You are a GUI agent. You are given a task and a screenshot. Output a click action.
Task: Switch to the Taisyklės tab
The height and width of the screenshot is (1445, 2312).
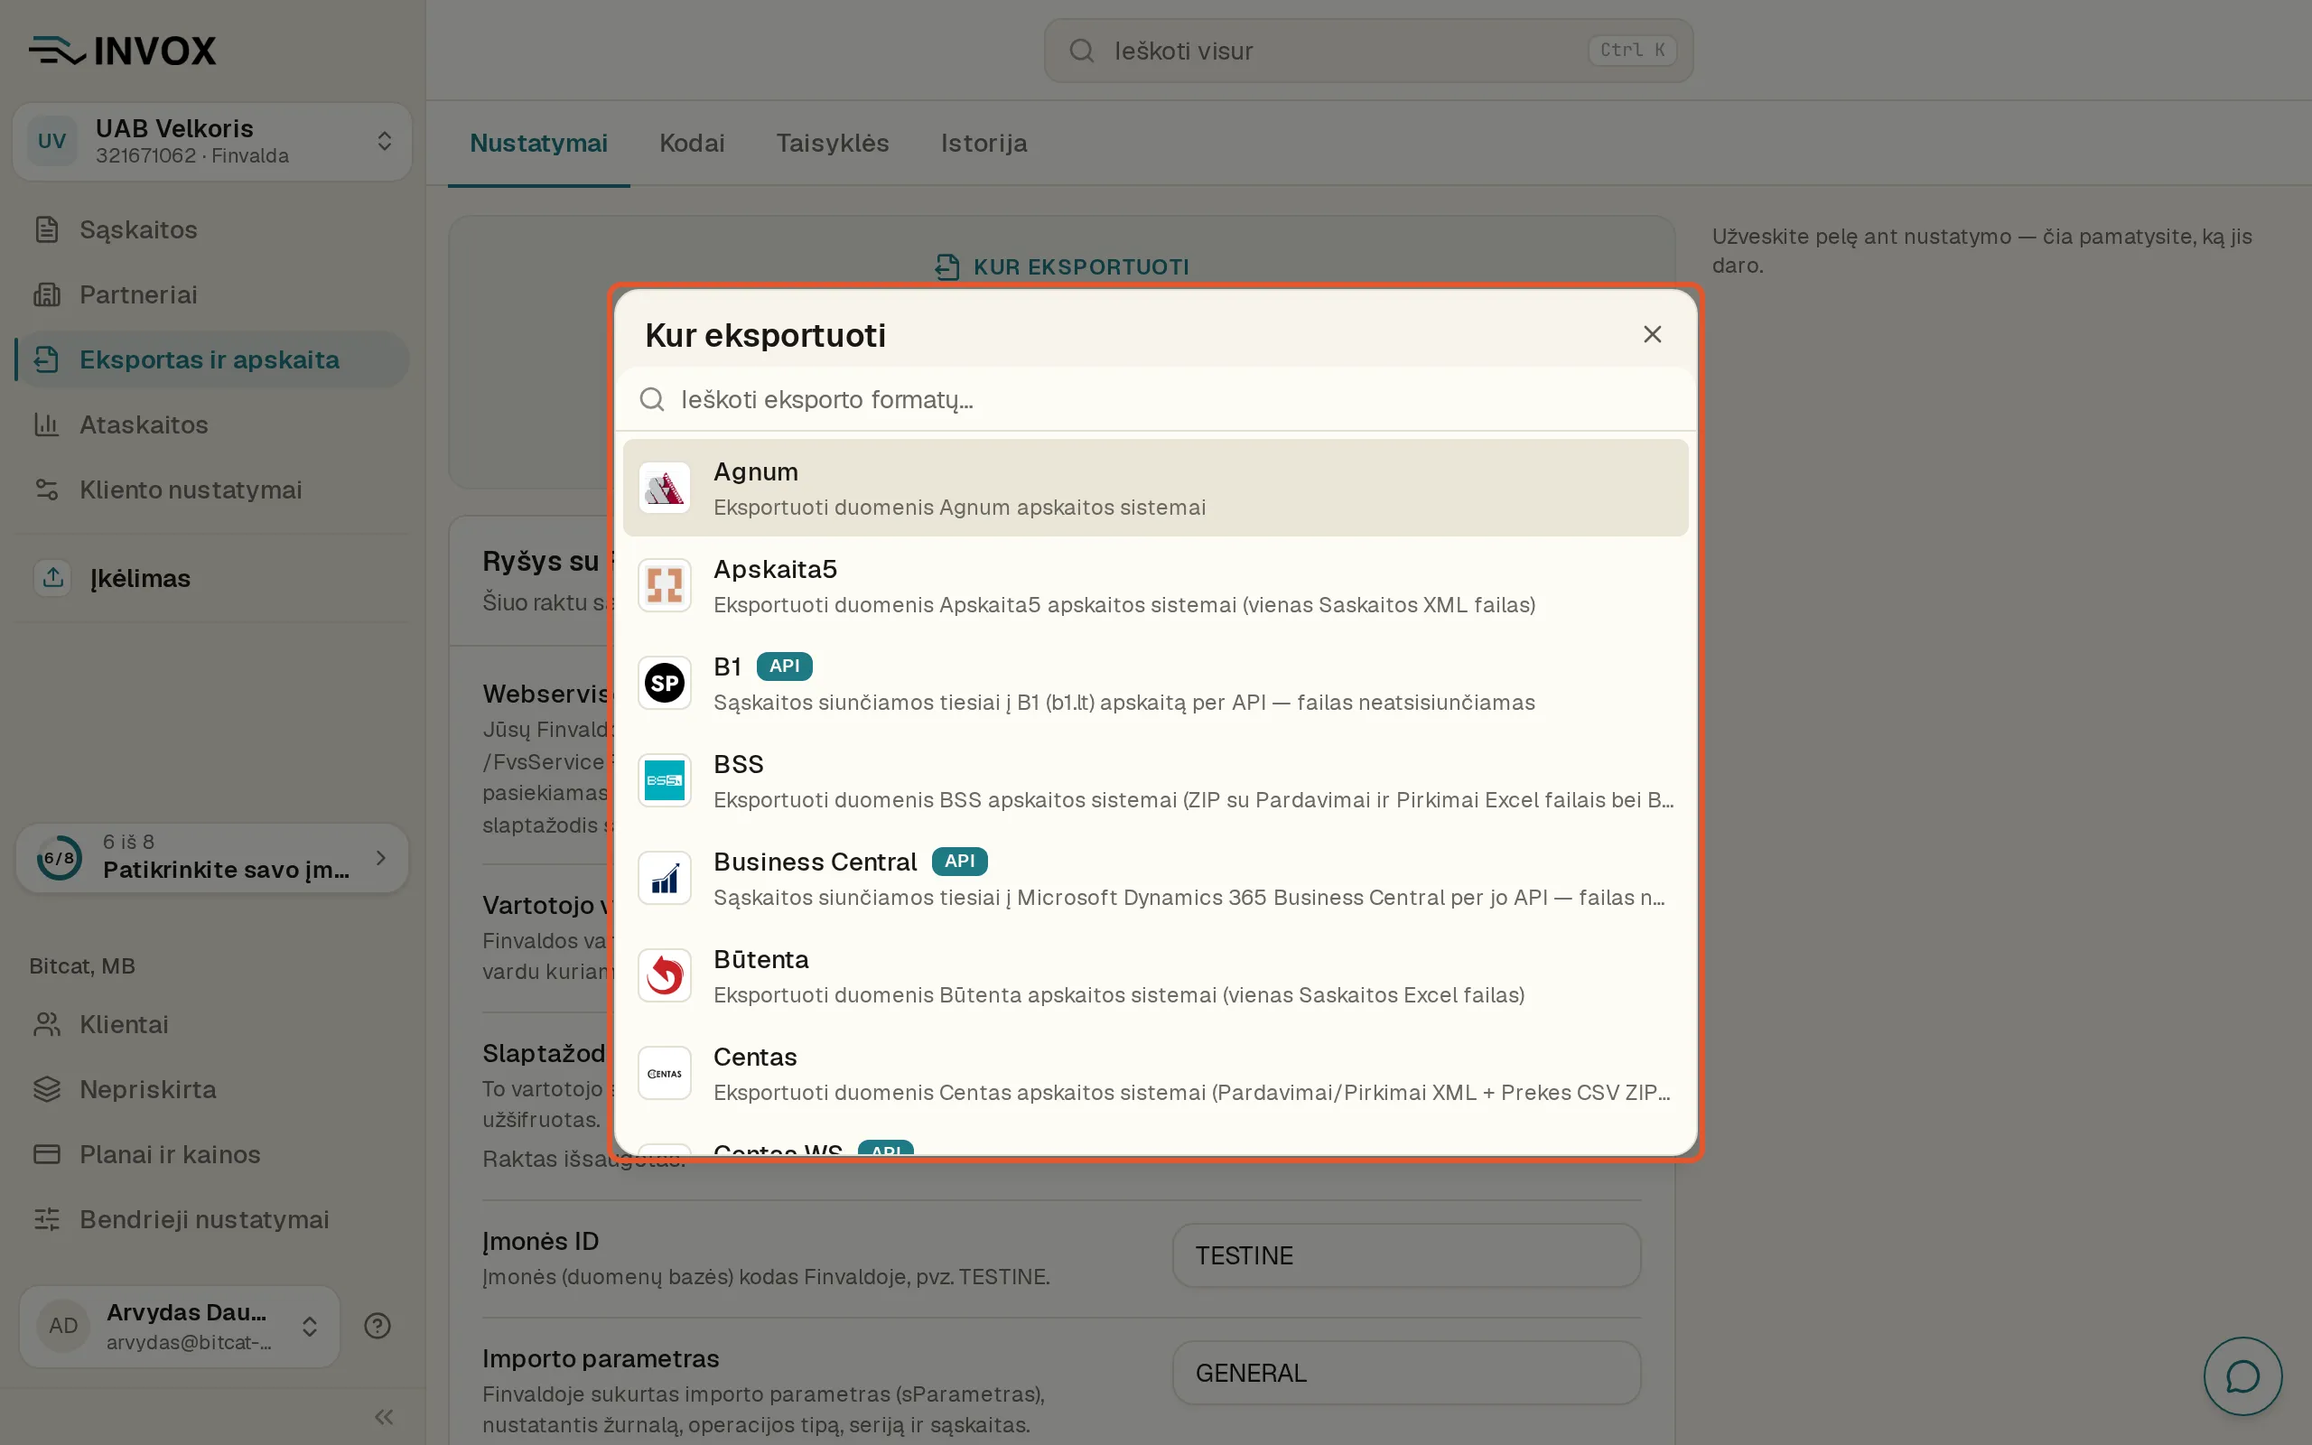tap(832, 144)
